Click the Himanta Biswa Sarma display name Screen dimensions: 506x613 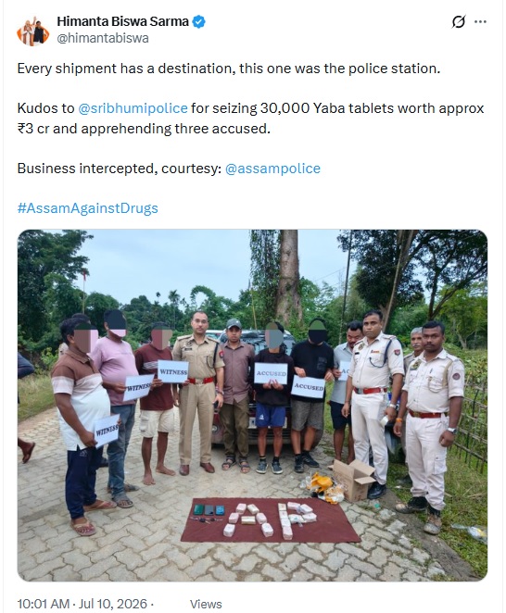click(x=123, y=21)
